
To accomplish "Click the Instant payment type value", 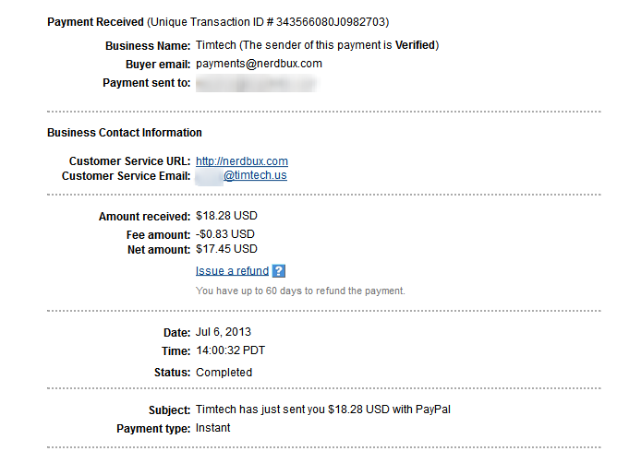I will point(213,428).
